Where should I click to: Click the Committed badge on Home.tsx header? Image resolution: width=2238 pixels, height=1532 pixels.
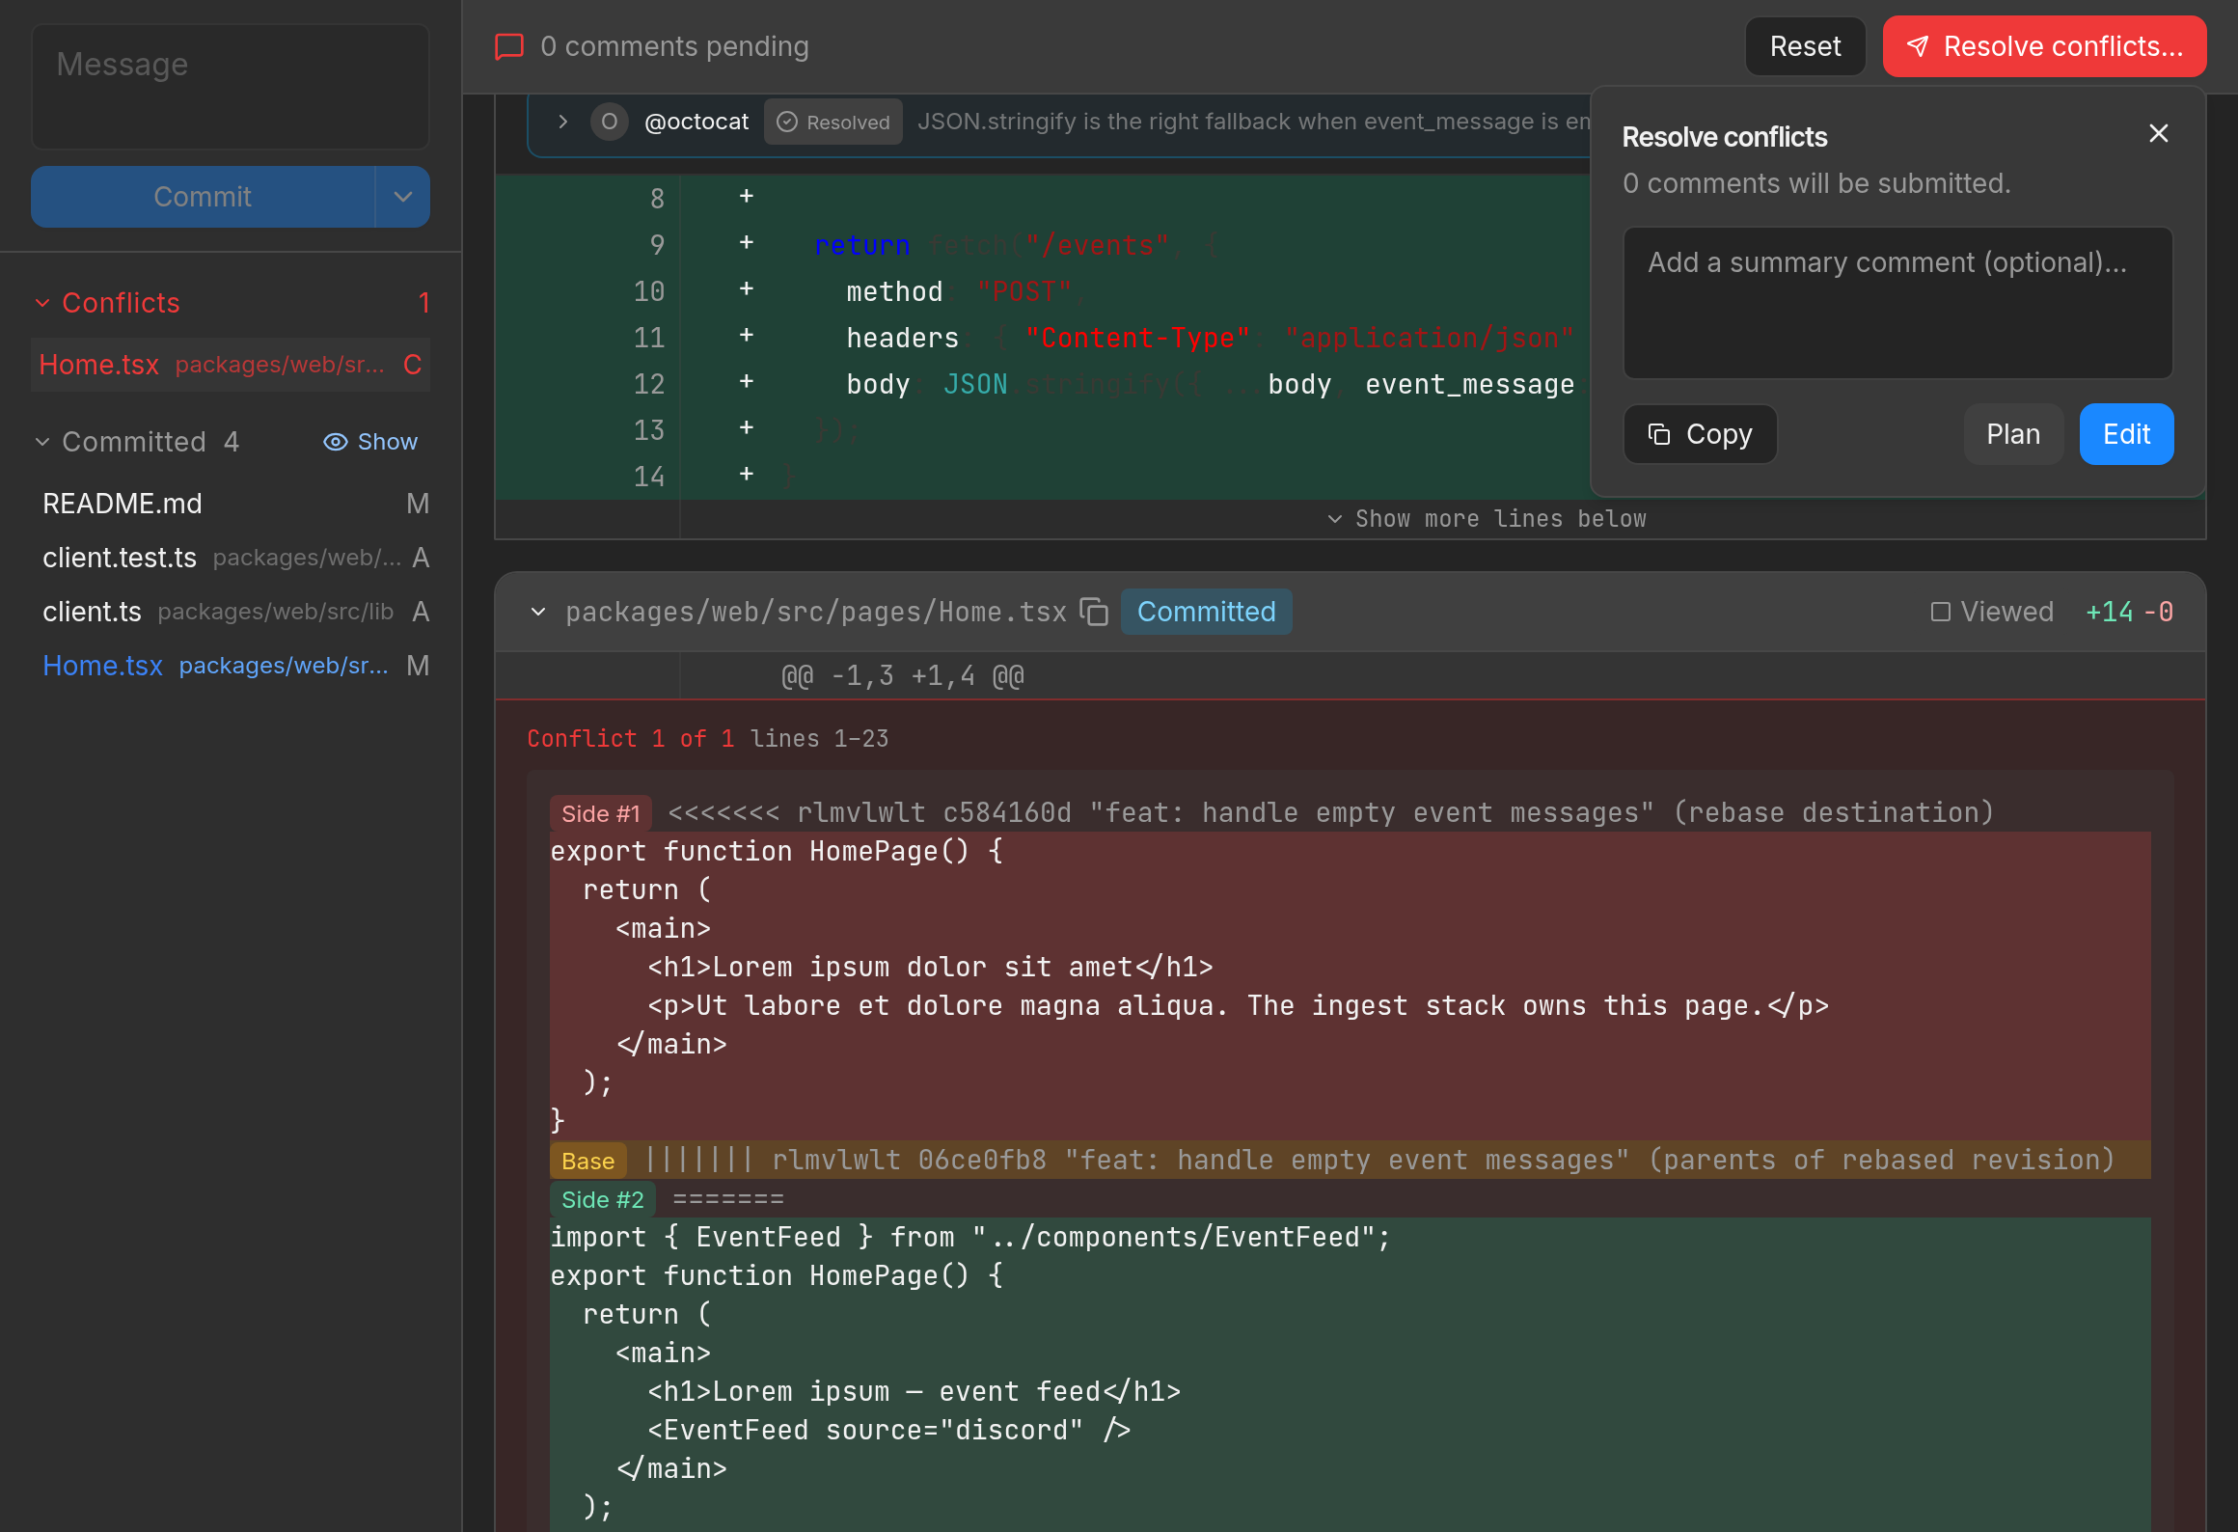point(1206,612)
